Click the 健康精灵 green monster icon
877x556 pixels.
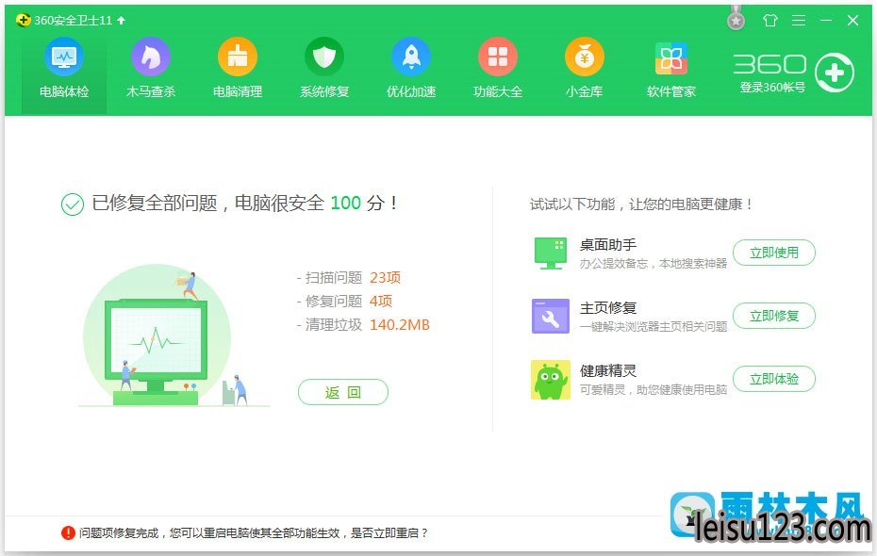[x=551, y=380]
